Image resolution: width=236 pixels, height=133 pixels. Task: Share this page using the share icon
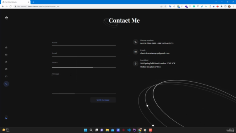[162, 6]
